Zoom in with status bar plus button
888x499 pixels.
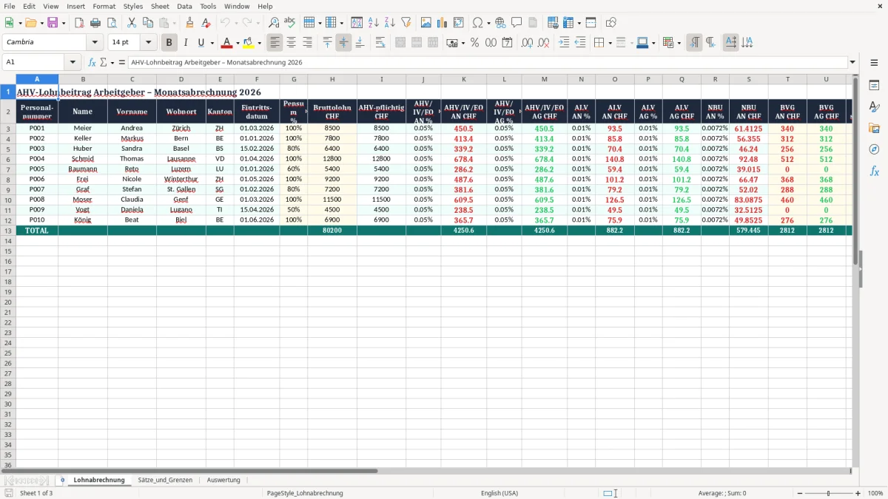coord(858,493)
